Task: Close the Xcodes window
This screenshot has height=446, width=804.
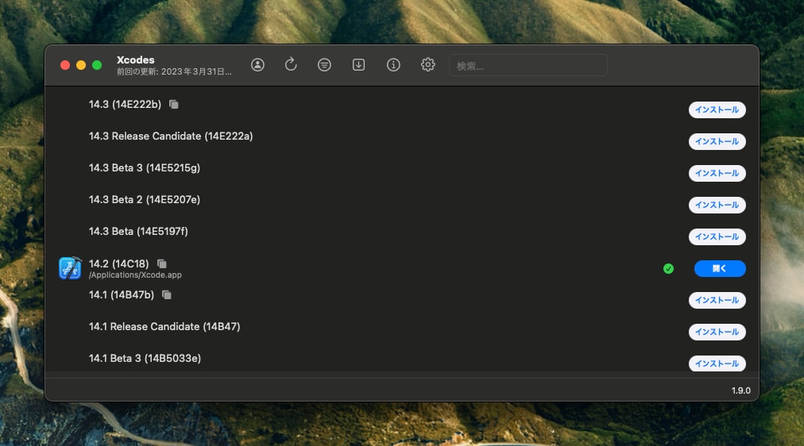Action: pyautogui.click(x=65, y=65)
